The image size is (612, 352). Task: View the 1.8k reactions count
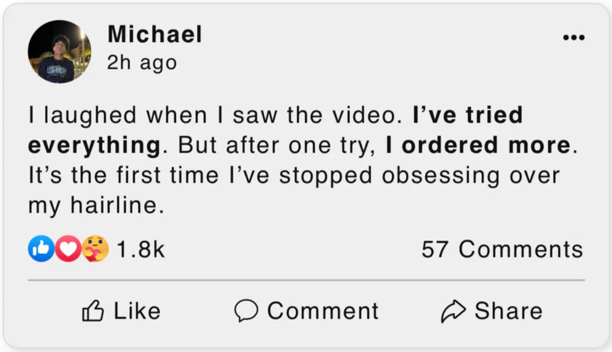click(140, 249)
